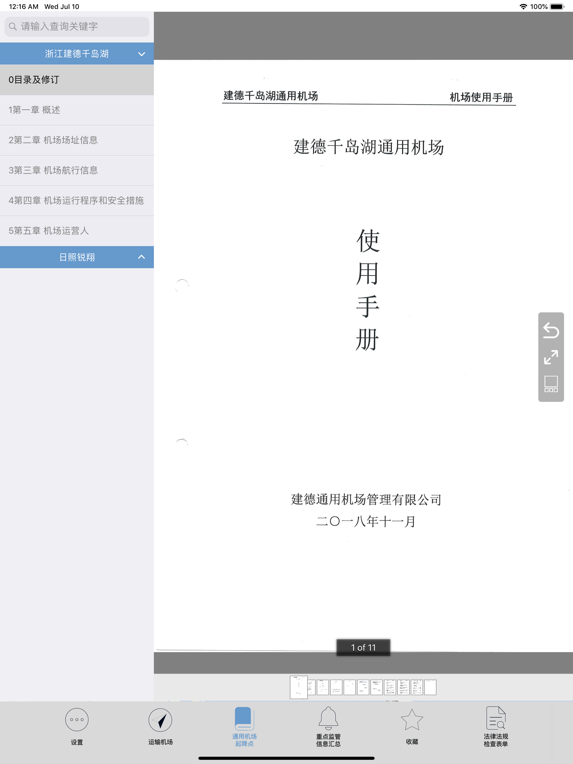Click the '1 of 11' page indicator
Viewport: 573px width, 764px height.
tap(363, 648)
